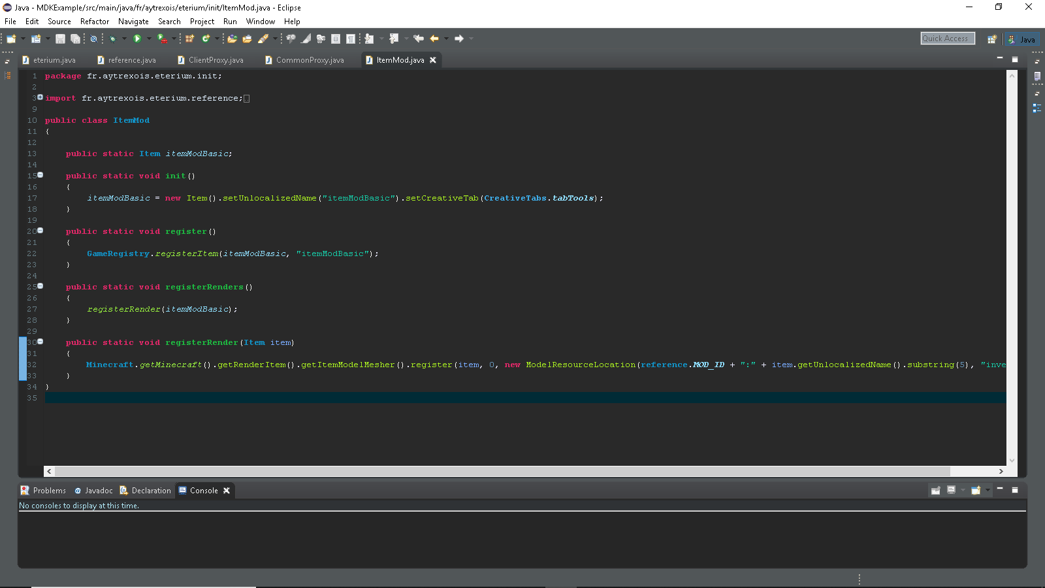Toggle Skip All Breakpoints icon
The width and height of the screenshot is (1045, 588).
93,39
